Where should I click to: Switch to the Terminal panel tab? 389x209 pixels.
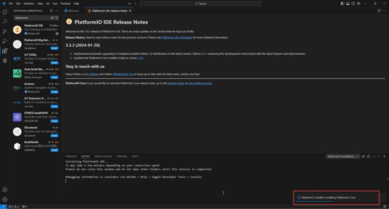coord(122,157)
